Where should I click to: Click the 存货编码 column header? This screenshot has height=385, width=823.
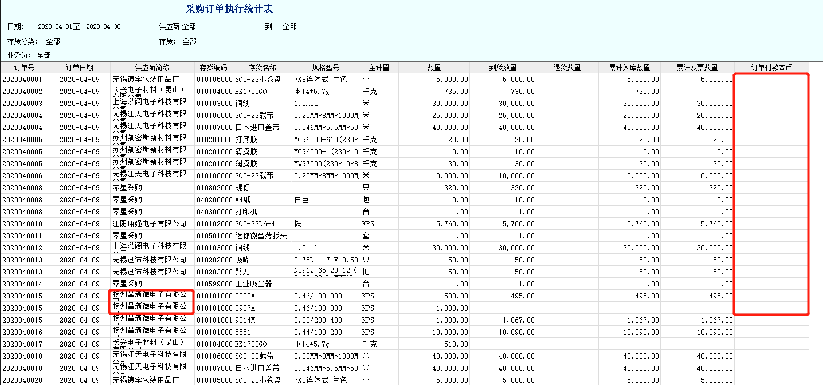(214, 68)
